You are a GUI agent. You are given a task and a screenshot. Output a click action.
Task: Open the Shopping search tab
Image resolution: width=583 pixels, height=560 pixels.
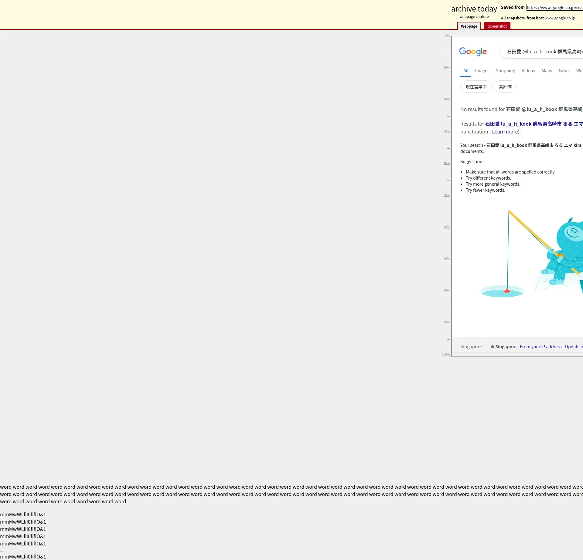505,71
